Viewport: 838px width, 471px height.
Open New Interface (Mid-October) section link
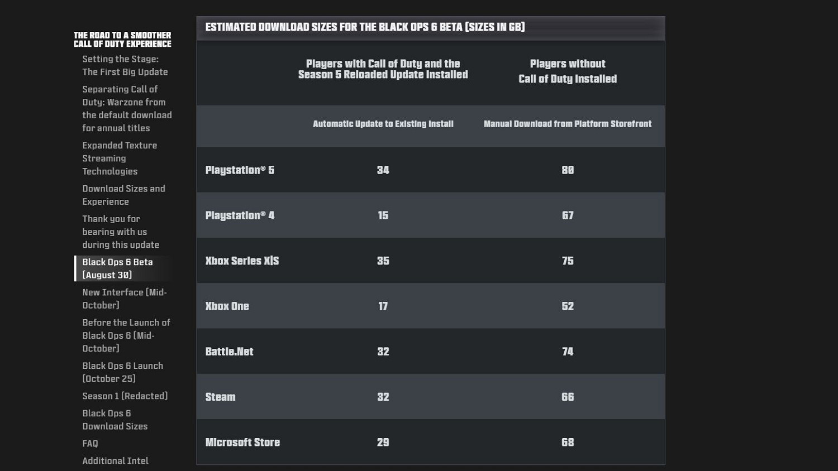[124, 299]
